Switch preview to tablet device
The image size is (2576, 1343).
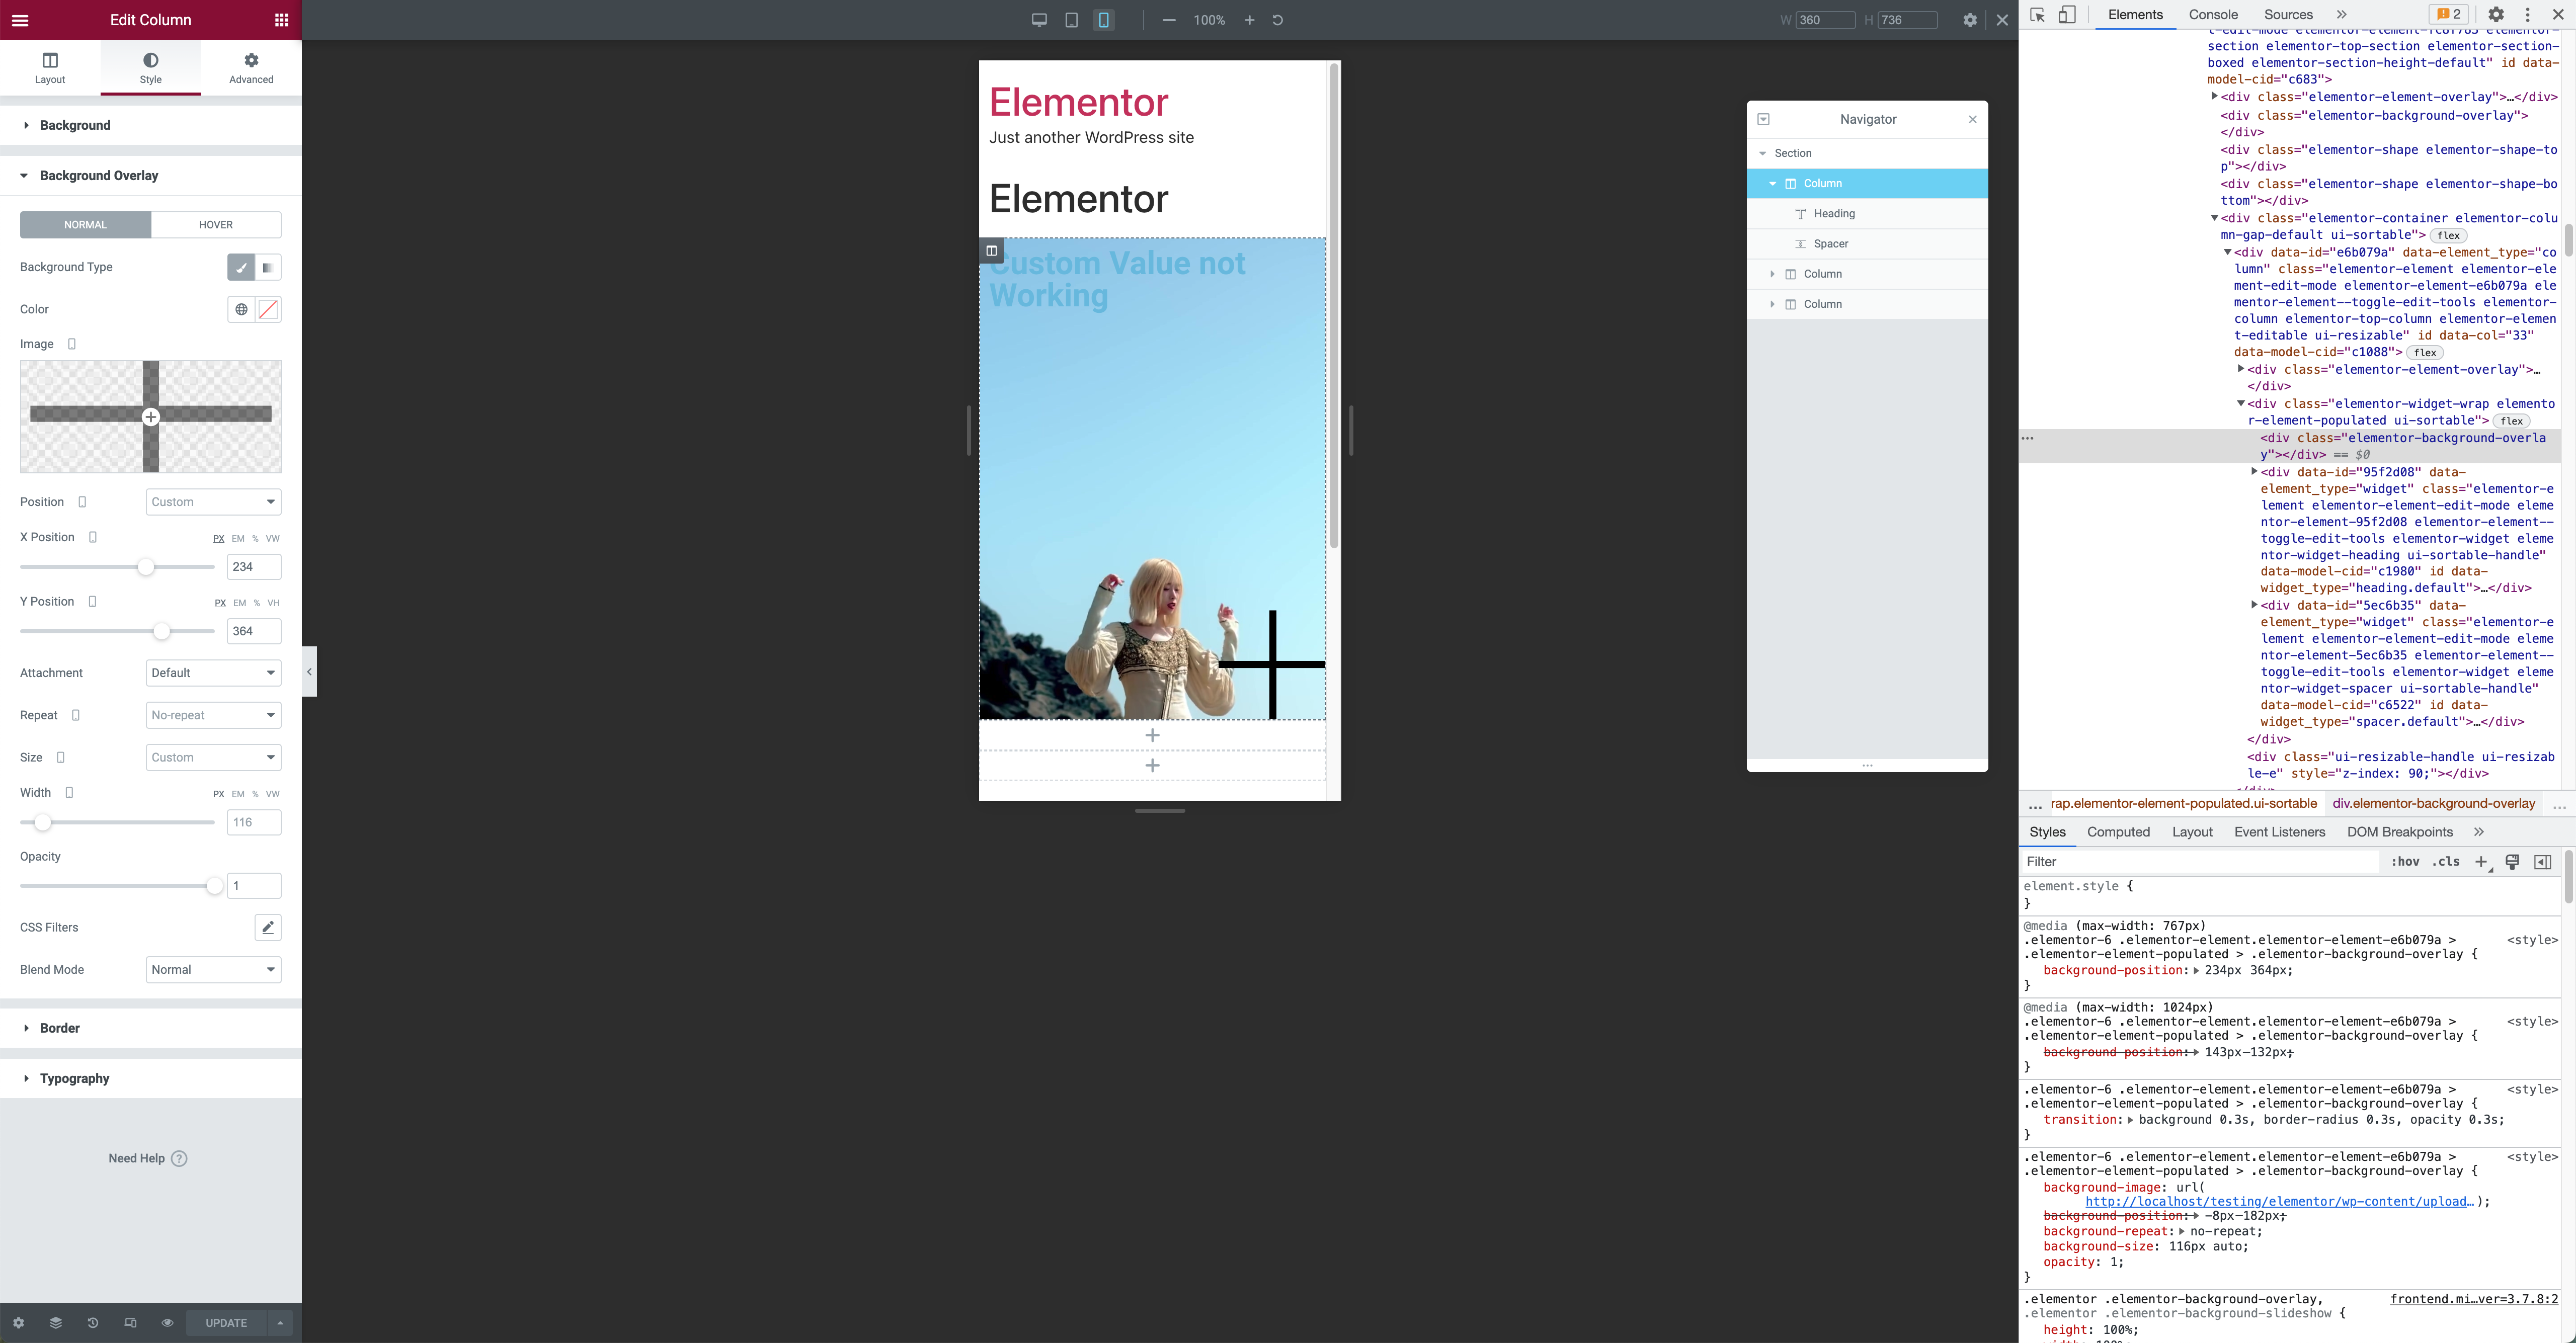pos(1071,20)
